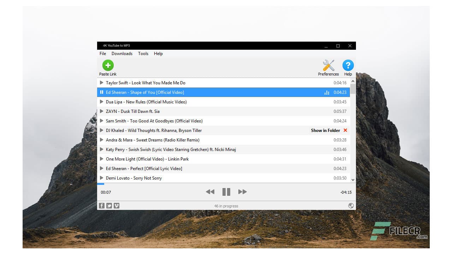Click the Vimeo icon at the bottom
The width and height of the screenshot is (452, 254).
[x=117, y=206]
